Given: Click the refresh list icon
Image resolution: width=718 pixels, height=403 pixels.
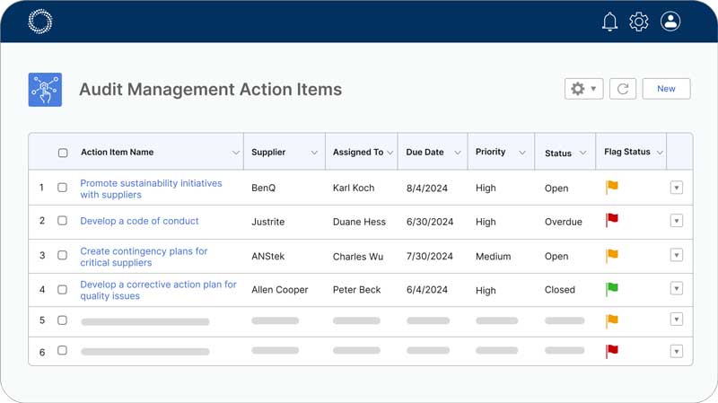Looking at the screenshot, I should point(623,89).
